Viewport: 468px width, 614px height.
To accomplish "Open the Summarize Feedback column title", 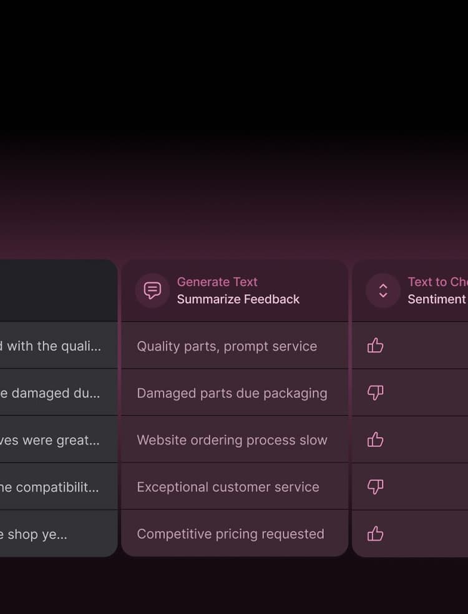I will tap(238, 299).
